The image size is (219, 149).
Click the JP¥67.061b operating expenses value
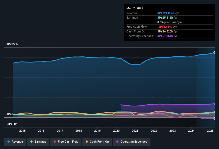click(x=165, y=36)
